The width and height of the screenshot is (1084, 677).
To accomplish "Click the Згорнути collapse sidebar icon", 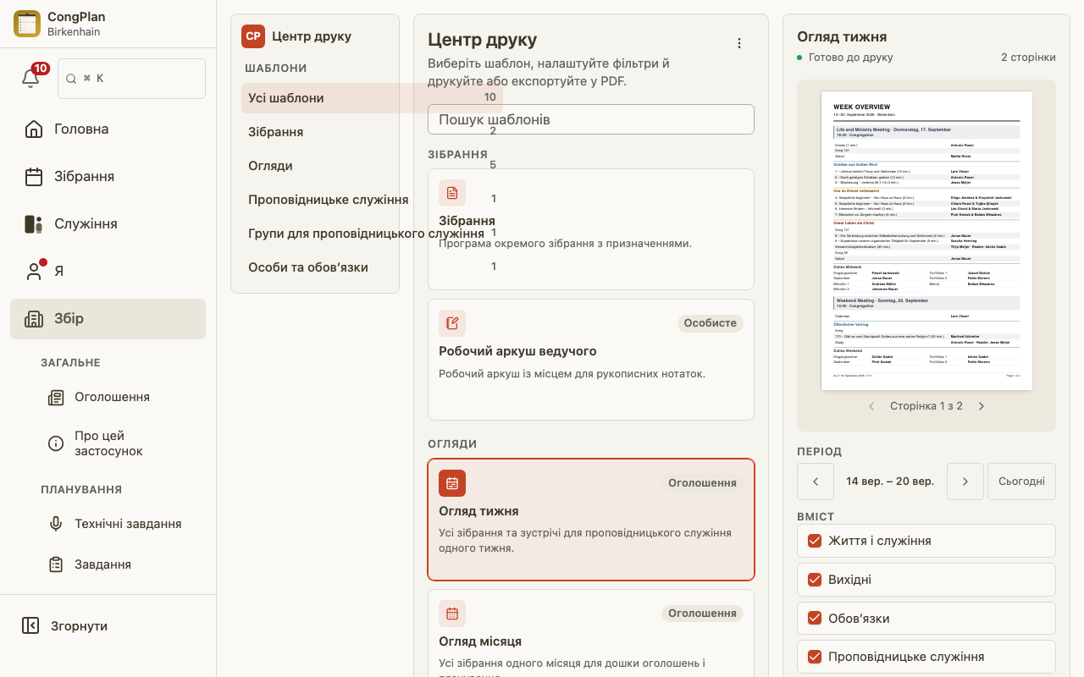I will [x=30, y=626].
